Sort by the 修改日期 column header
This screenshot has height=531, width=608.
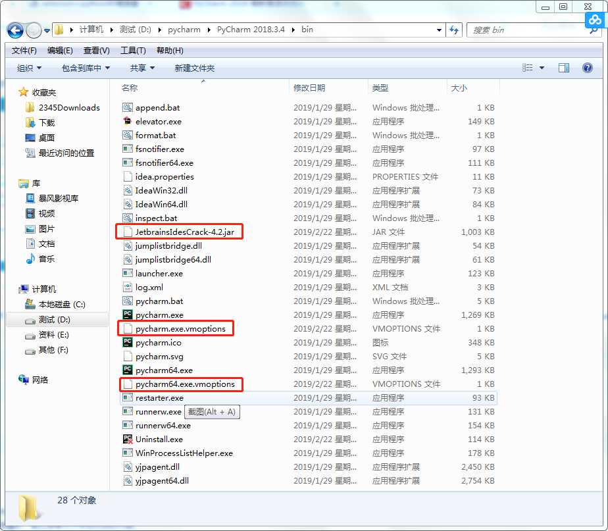tap(309, 88)
